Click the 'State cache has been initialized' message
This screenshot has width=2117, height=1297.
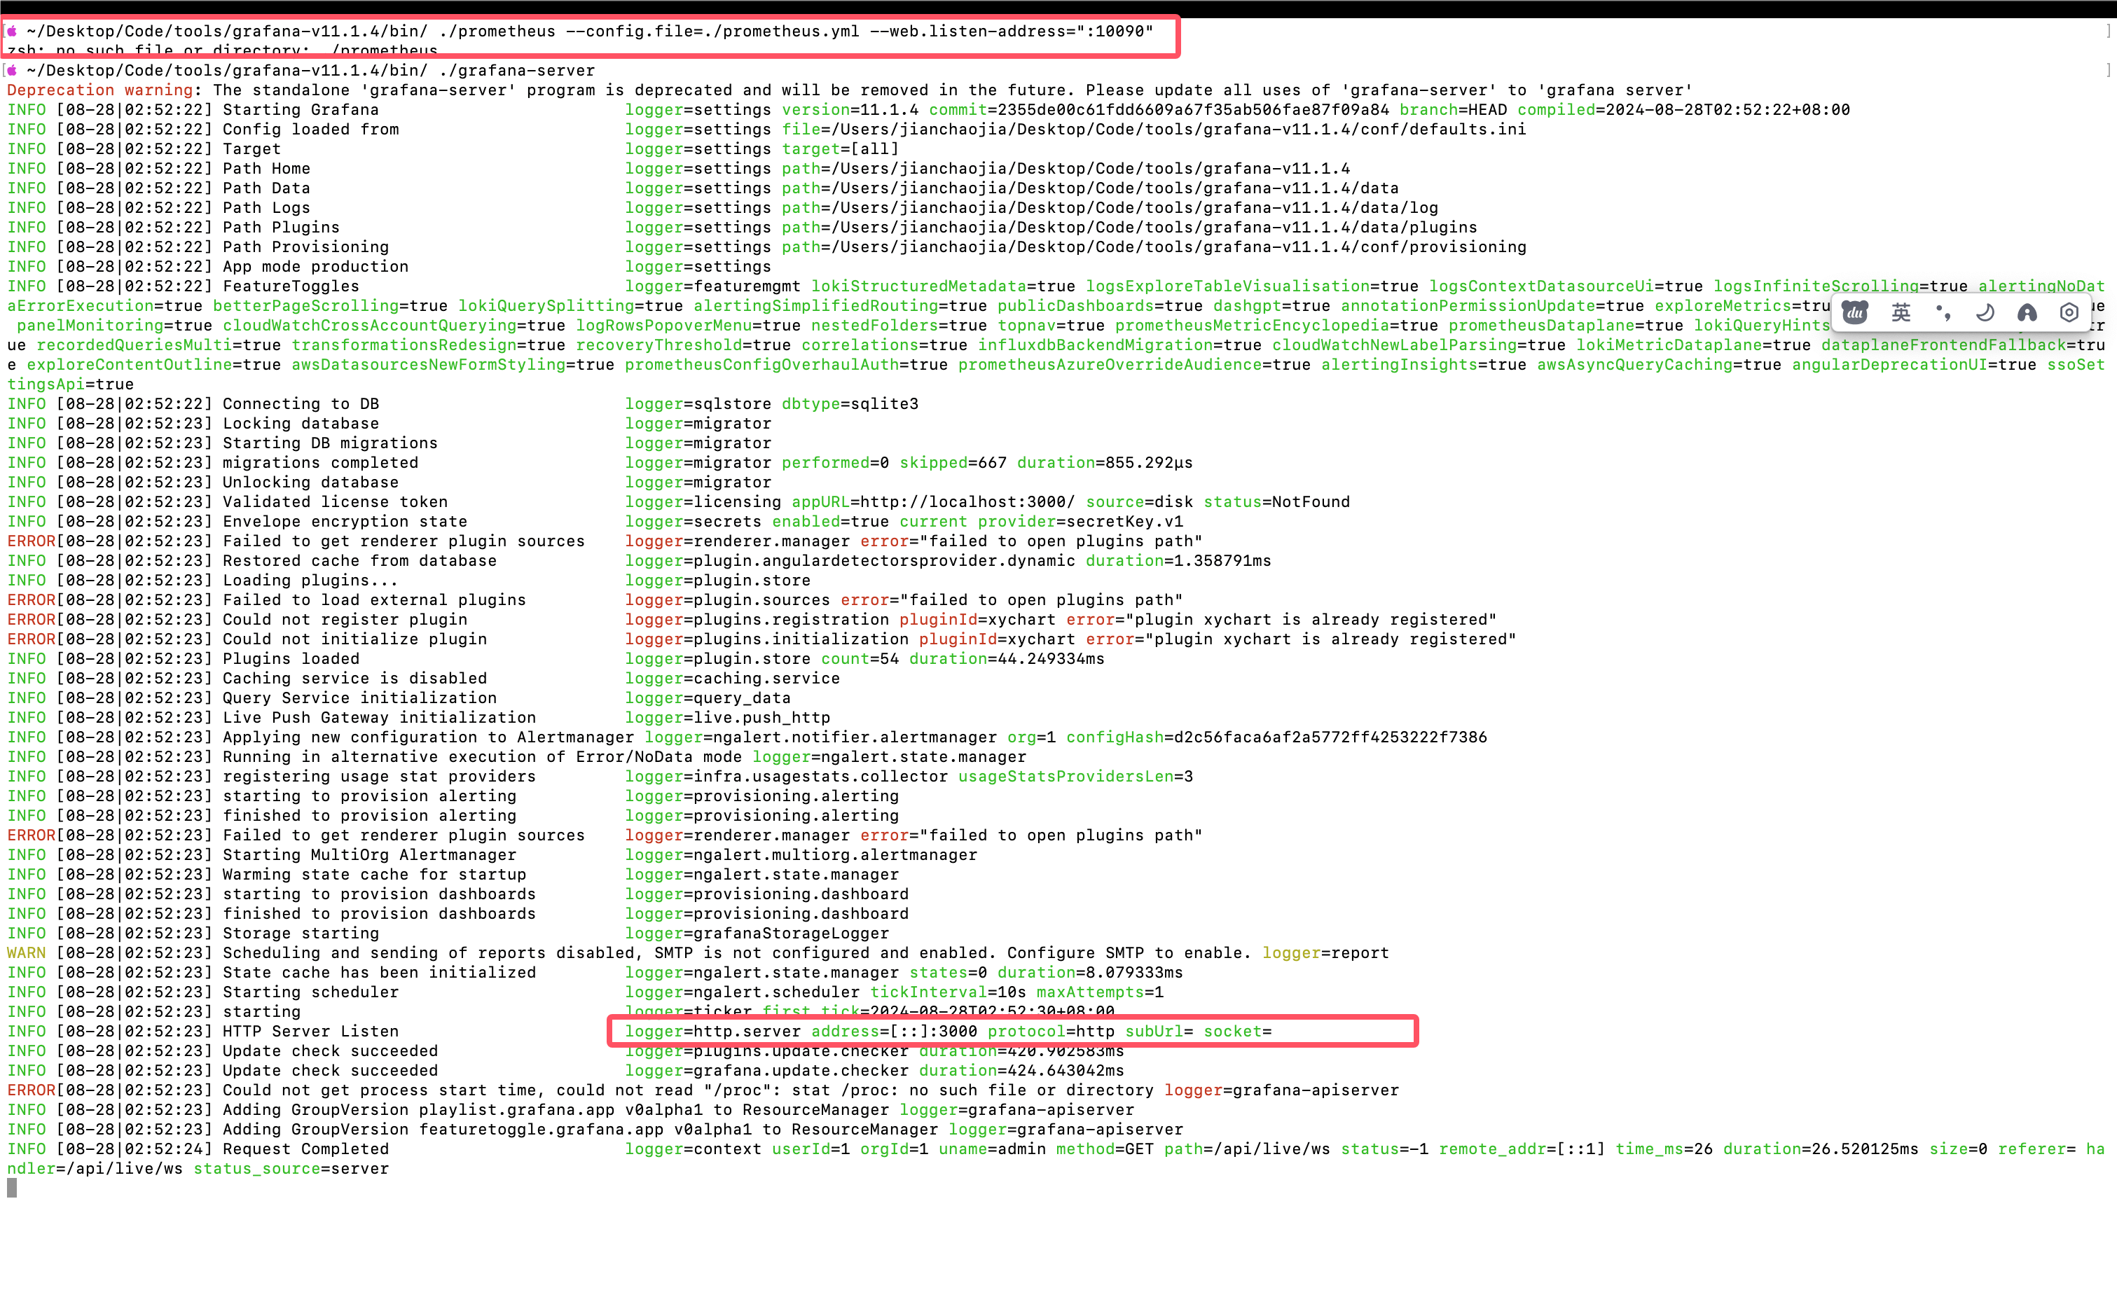(379, 973)
